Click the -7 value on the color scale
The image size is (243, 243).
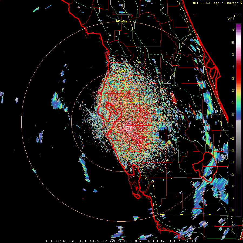(x=232, y=198)
